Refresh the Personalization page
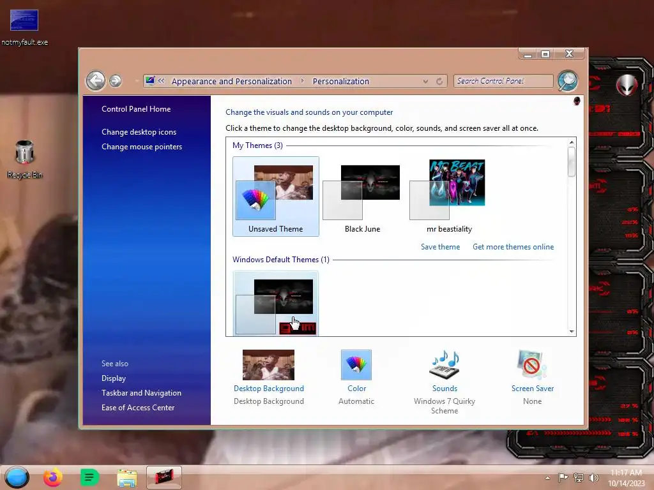The height and width of the screenshot is (490, 654). [439, 81]
